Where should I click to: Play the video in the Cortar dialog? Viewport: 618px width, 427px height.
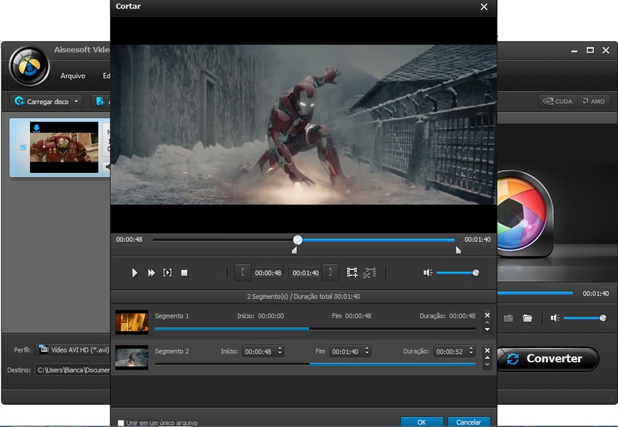[x=135, y=273]
